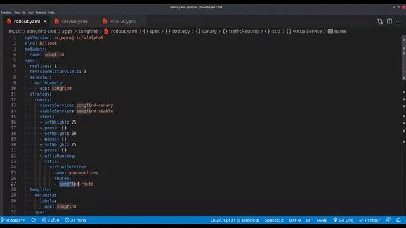Click the name breadcrumb symbol
This screenshot has width=406, height=228.
coord(337,31)
